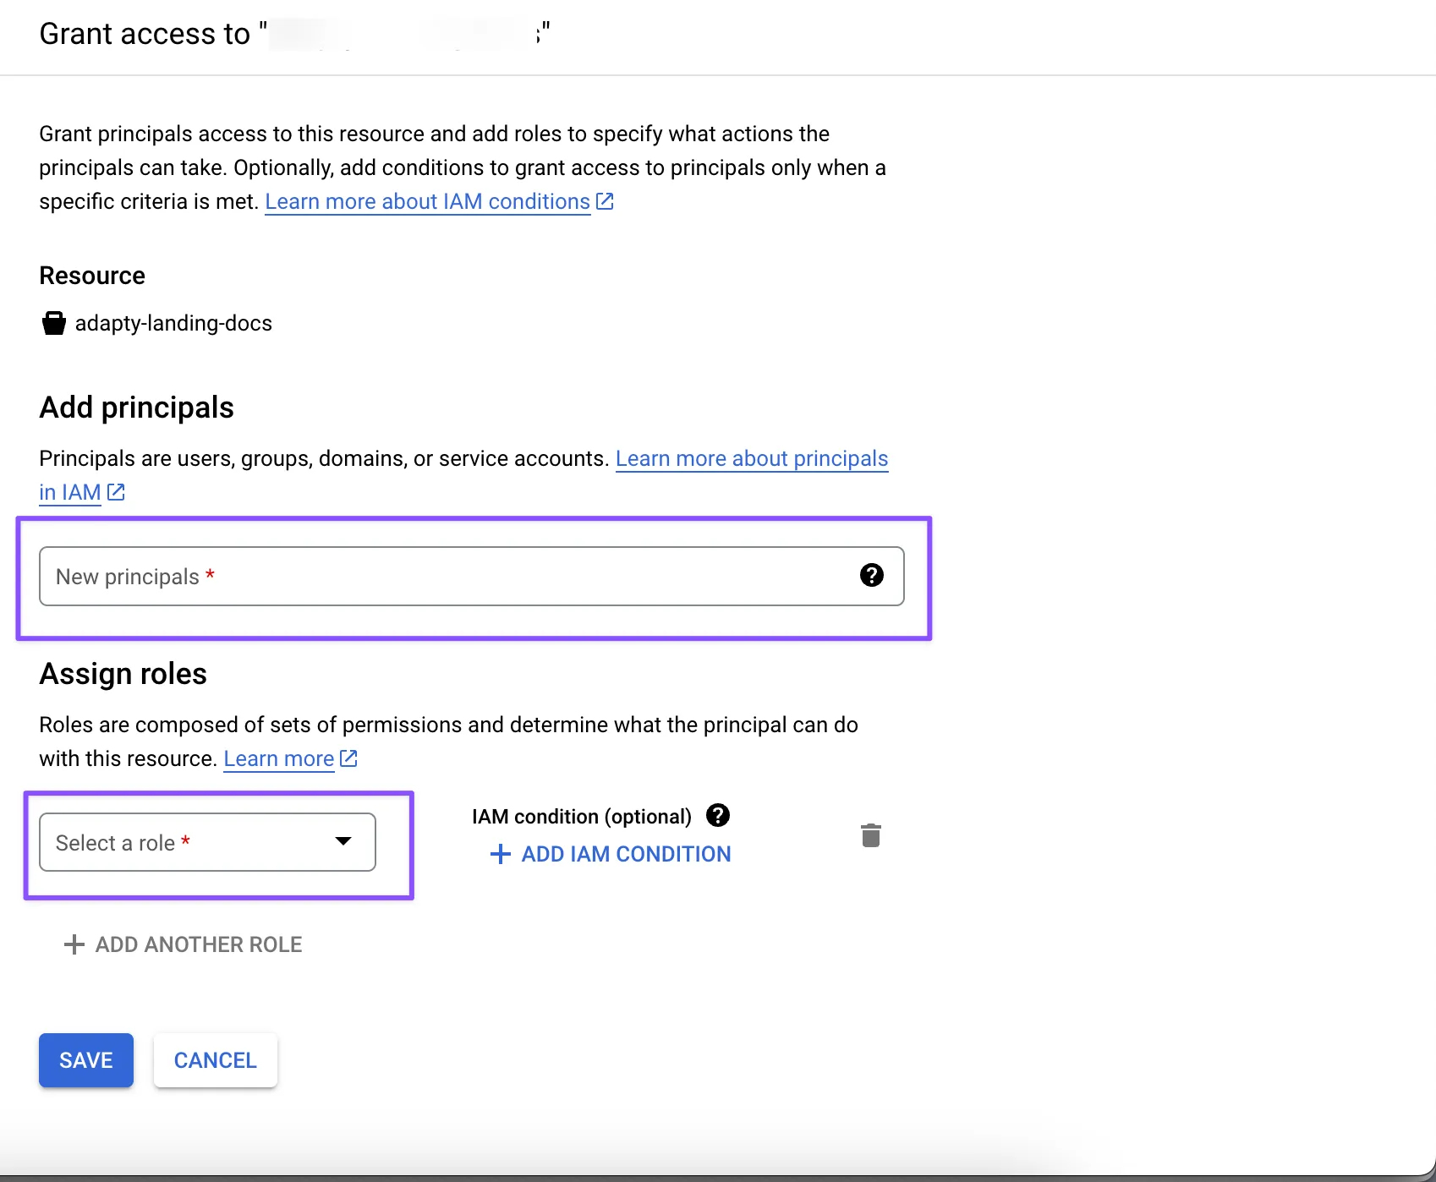This screenshot has height=1182, width=1436.
Task: Expand role list via dropdown arrow
Action: click(343, 841)
